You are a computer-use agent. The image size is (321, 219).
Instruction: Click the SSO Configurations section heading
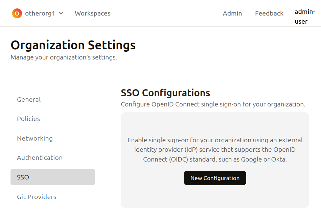165,93
